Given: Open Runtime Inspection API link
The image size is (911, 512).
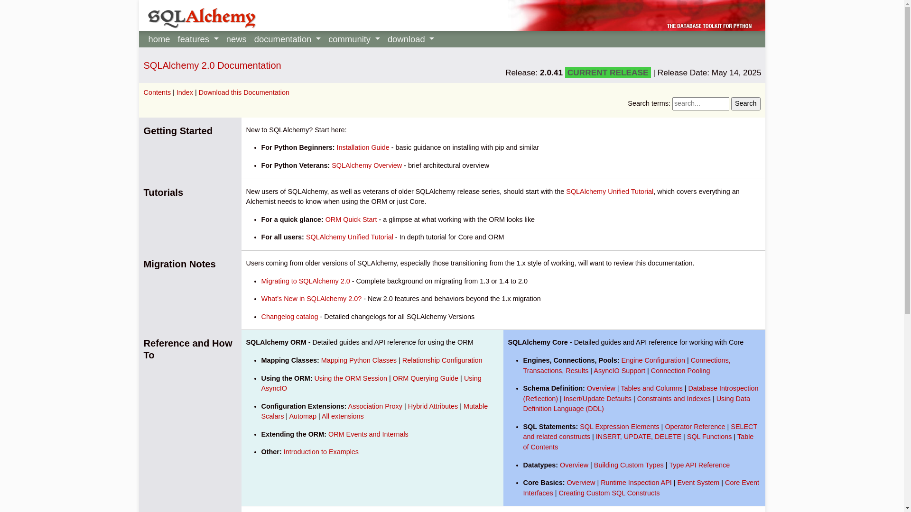Looking at the screenshot, I should [x=636, y=483].
